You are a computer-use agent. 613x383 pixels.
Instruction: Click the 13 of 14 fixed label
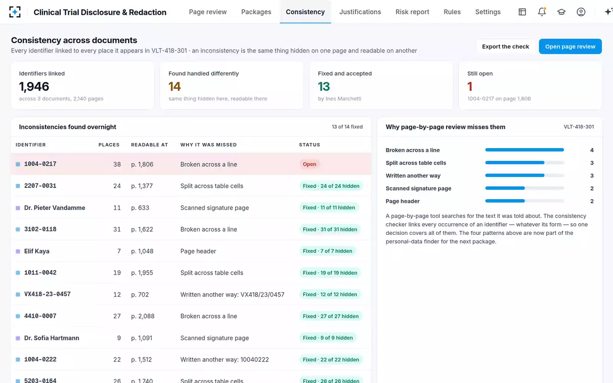coord(347,127)
